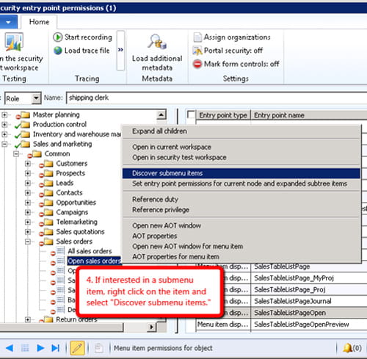Open the Role type dropdown
Screen dimensions: 367x359
point(36,98)
